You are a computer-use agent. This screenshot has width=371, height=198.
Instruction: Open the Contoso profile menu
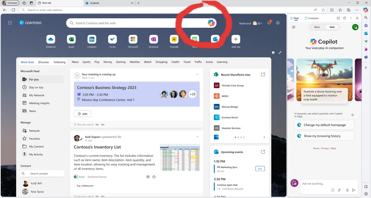click(x=11, y=3)
